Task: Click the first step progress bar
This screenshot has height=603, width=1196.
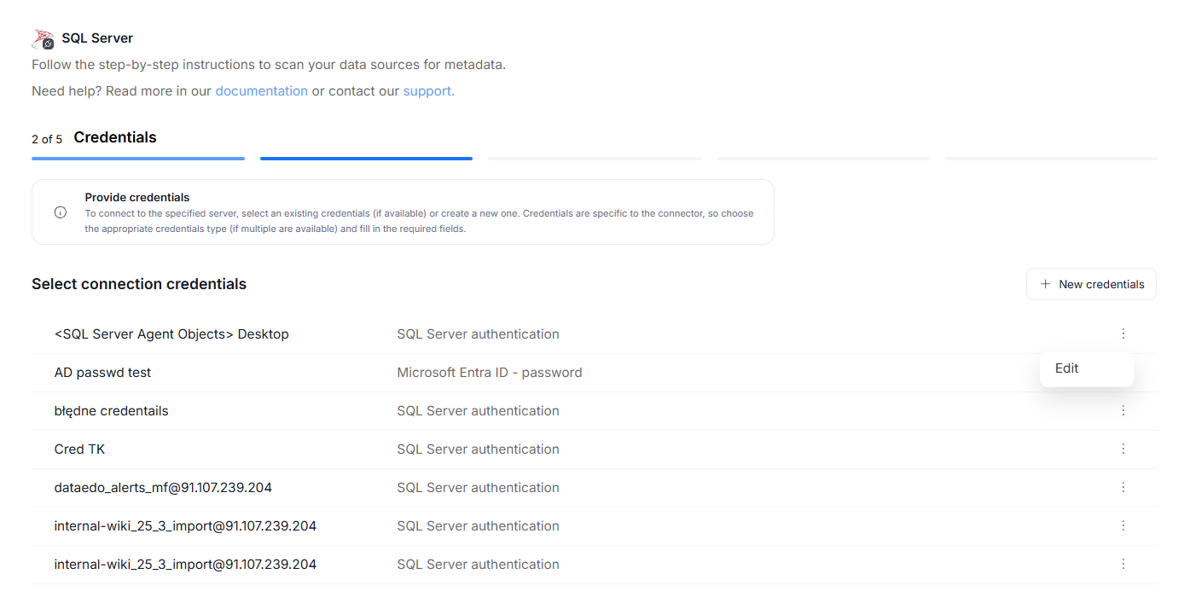Action: click(x=138, y=159)
